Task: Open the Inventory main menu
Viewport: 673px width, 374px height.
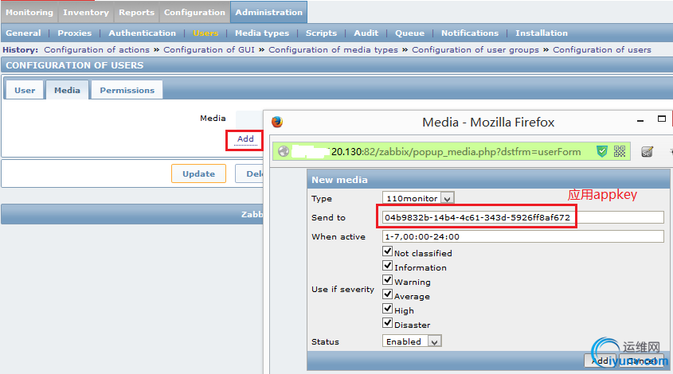Action: click(x=86, y=13)
